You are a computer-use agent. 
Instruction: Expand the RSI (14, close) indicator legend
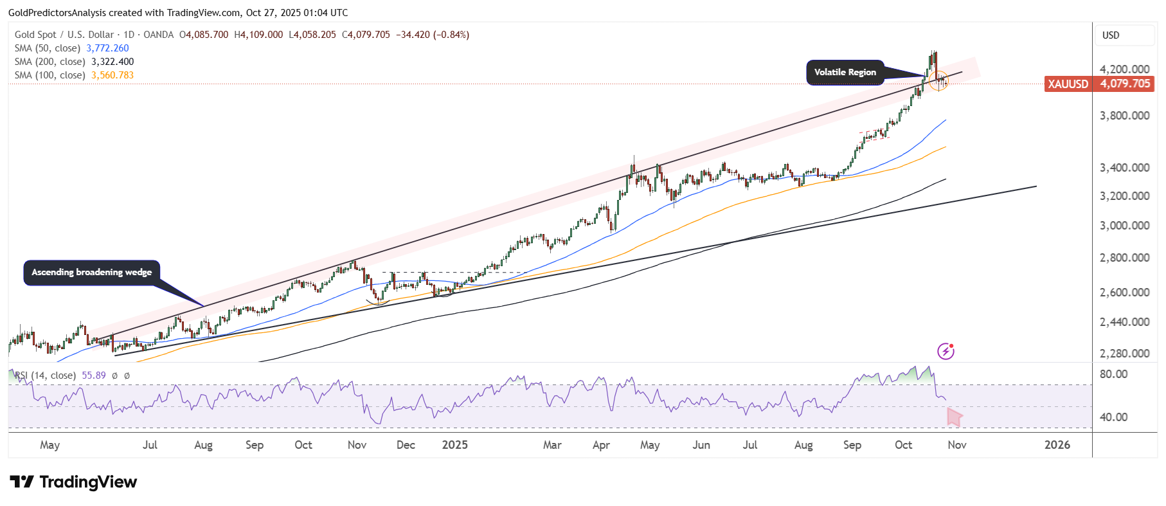click(45, 375)
